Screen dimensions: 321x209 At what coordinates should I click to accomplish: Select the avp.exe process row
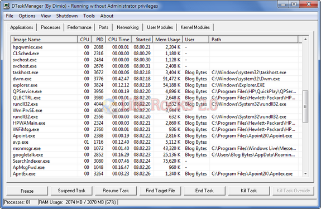156,142
